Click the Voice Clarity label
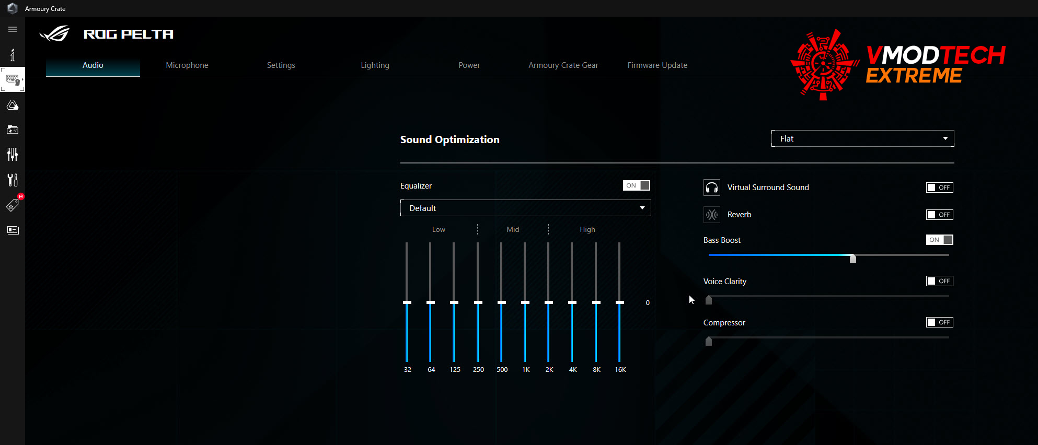The height and width of the screenshot is (445, 1038). [x=725, y=282]
